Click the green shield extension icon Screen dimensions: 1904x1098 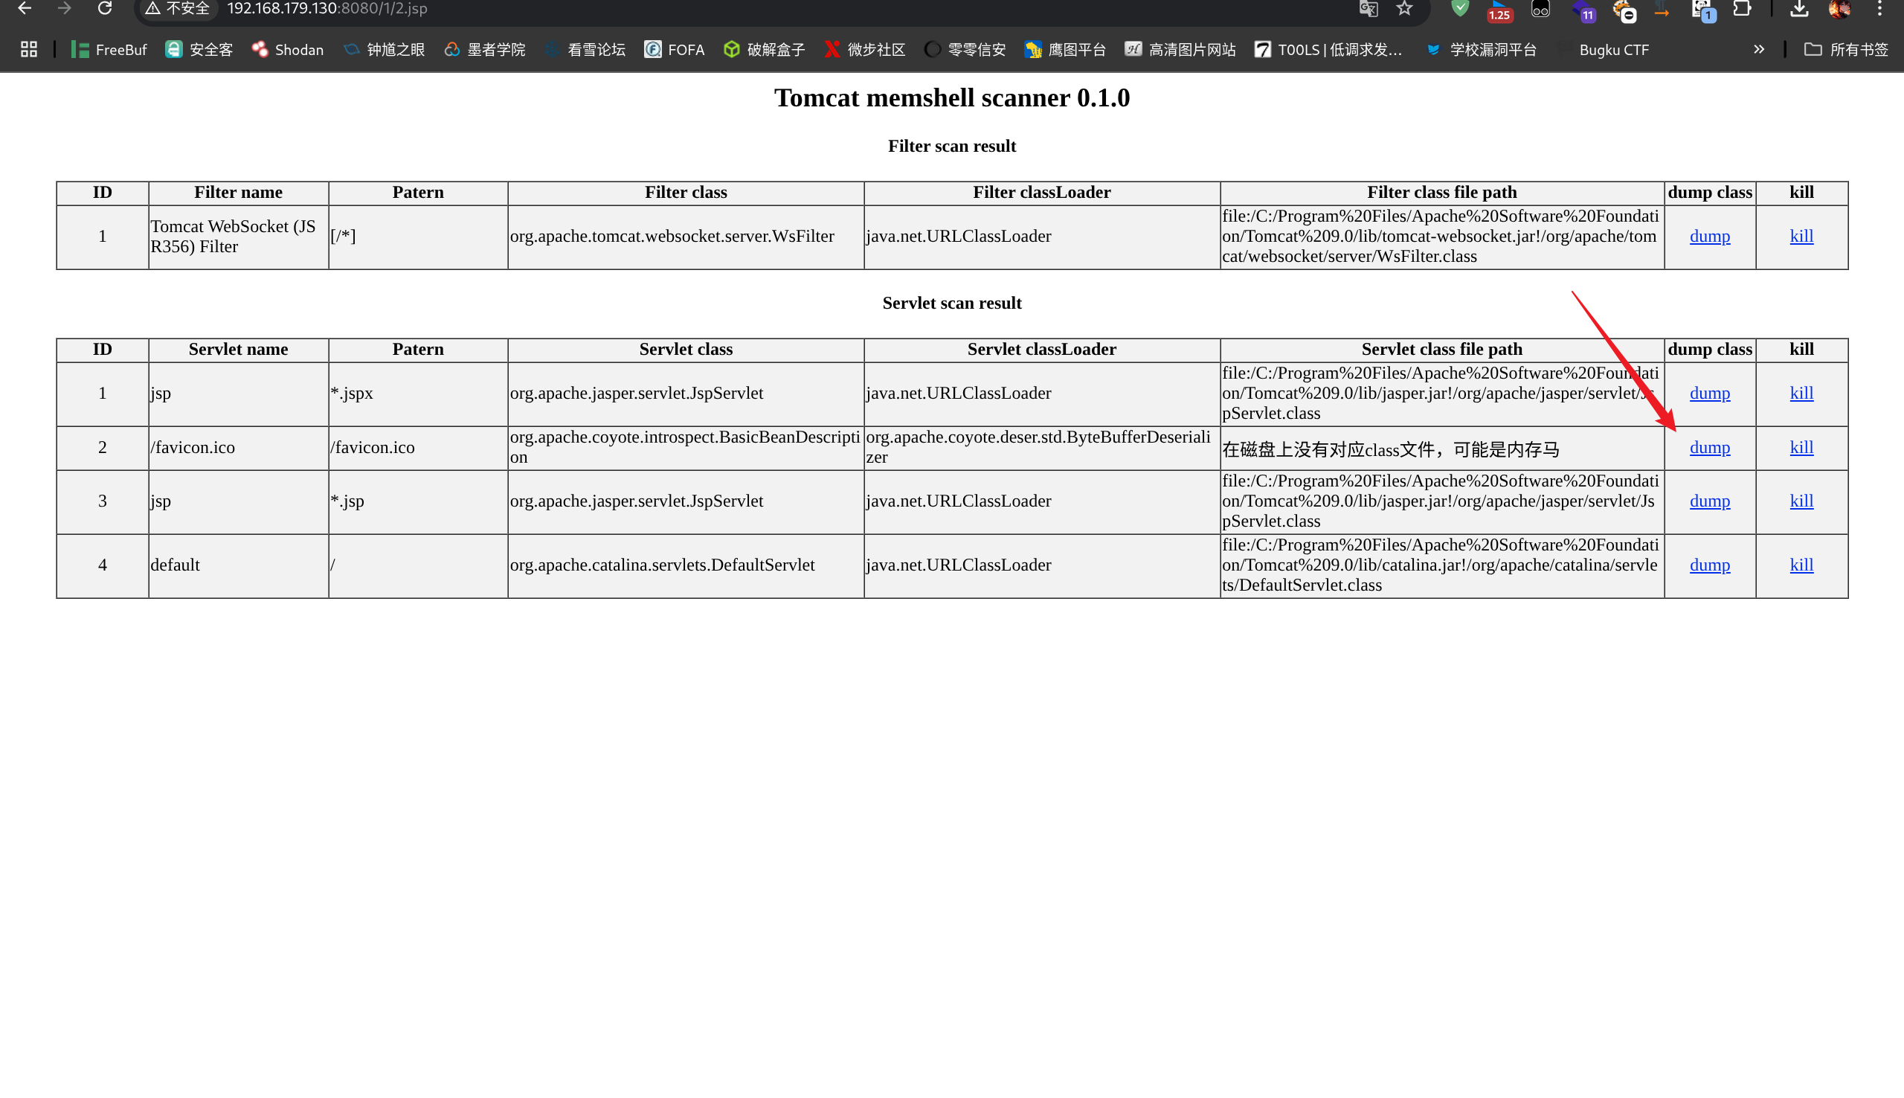pyautogui.click(x=1460, y=8)
